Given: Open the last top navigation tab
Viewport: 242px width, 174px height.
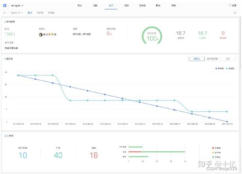Looking at the screenshot, I should coord(174,5).
